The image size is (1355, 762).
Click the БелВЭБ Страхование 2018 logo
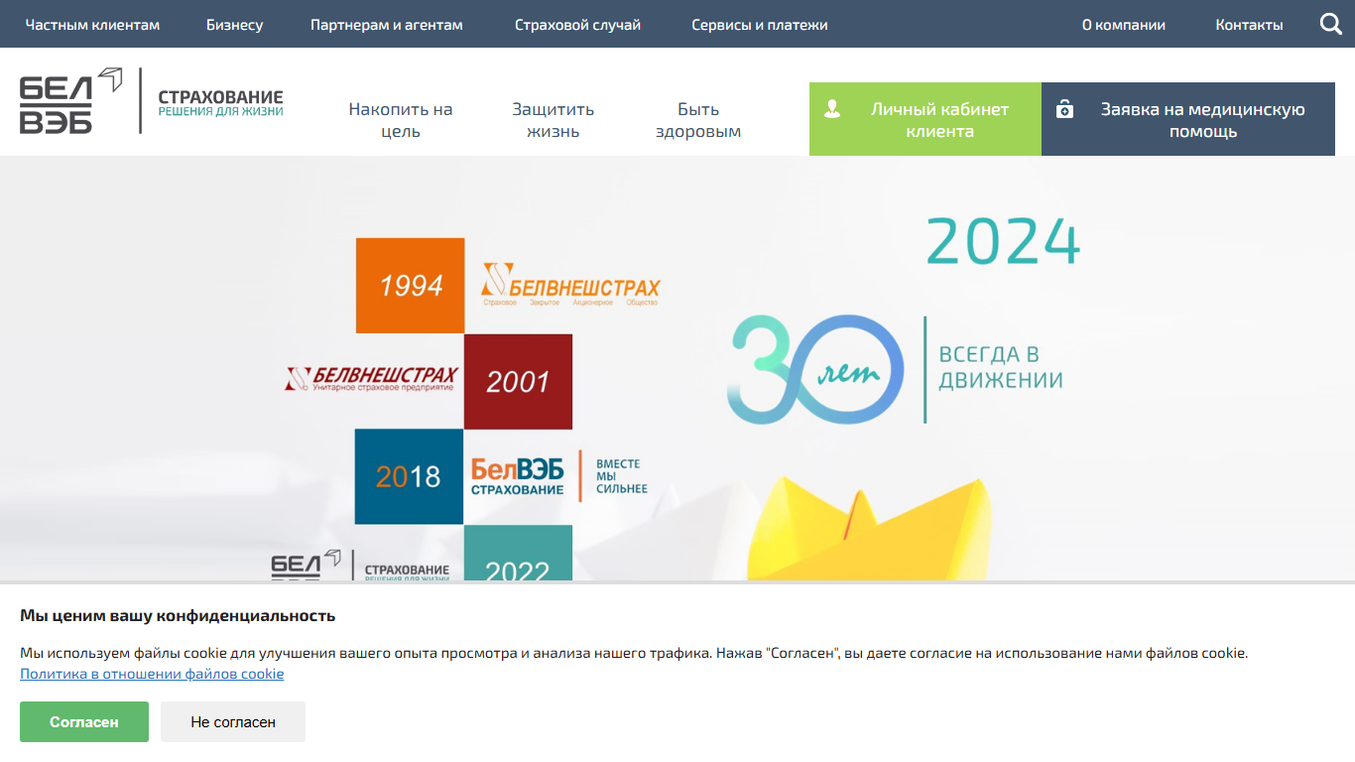tap(518, 476)
